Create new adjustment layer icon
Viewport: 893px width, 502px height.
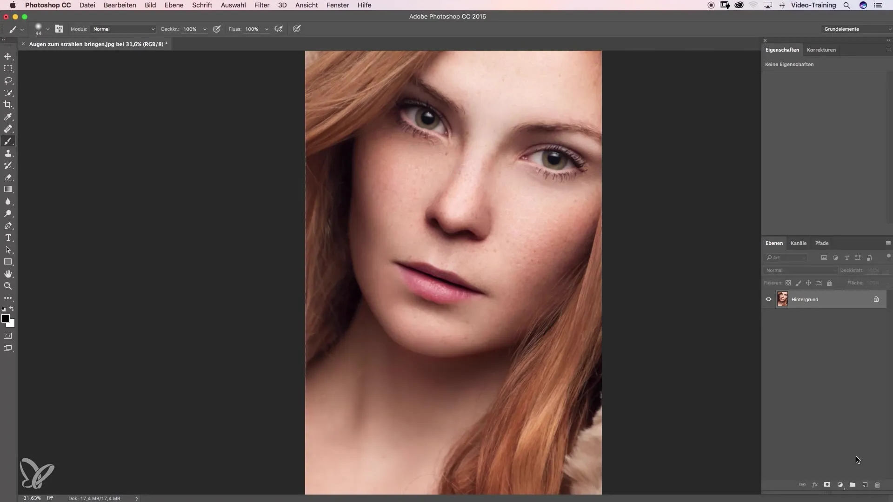click(x=840, y=484)
